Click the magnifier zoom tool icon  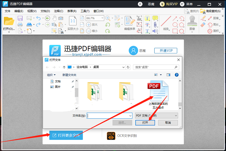click(x=108, y=18)
